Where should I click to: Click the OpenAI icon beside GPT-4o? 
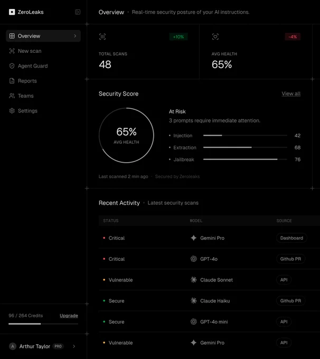(x=194, y=259)
